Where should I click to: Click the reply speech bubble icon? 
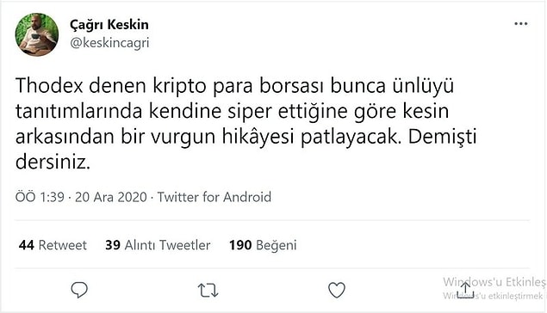pos(79,290)
